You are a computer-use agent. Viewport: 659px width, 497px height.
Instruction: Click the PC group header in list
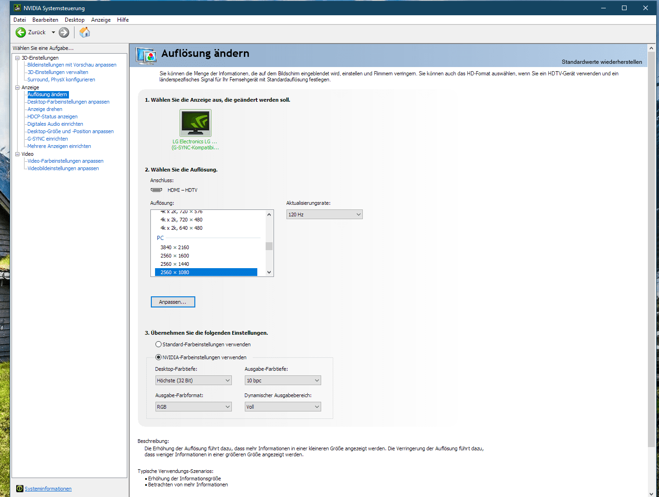160,238
